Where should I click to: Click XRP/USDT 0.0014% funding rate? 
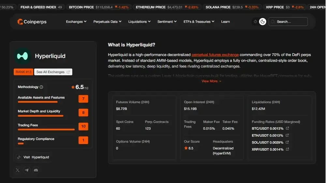[267, 149]
